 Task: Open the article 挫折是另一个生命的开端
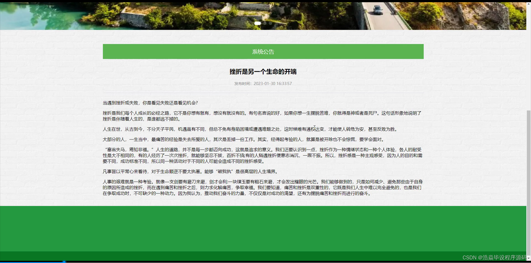pos(263,72)
